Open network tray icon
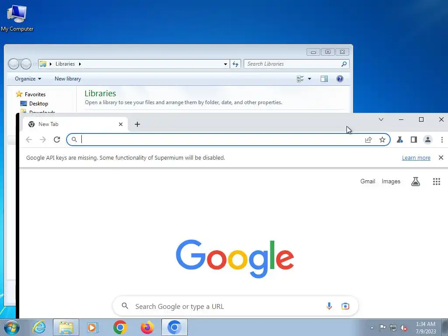Viewport: 448px width, 336px height. coord(393,328)
